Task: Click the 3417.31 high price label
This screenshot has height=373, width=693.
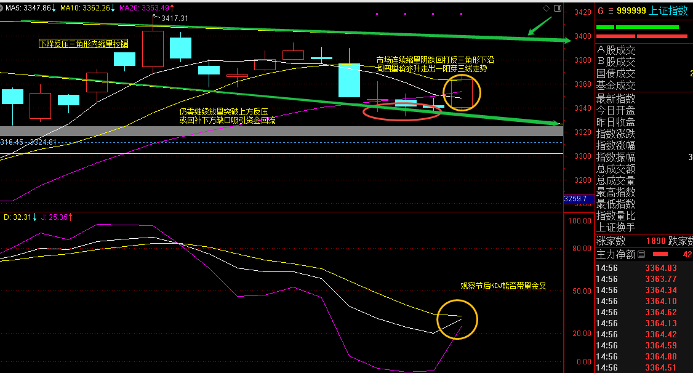Action: coord(175,18)
